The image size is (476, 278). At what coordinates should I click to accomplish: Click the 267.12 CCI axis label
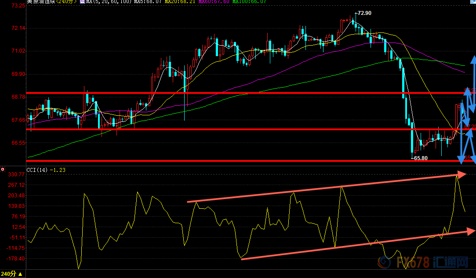16,185
